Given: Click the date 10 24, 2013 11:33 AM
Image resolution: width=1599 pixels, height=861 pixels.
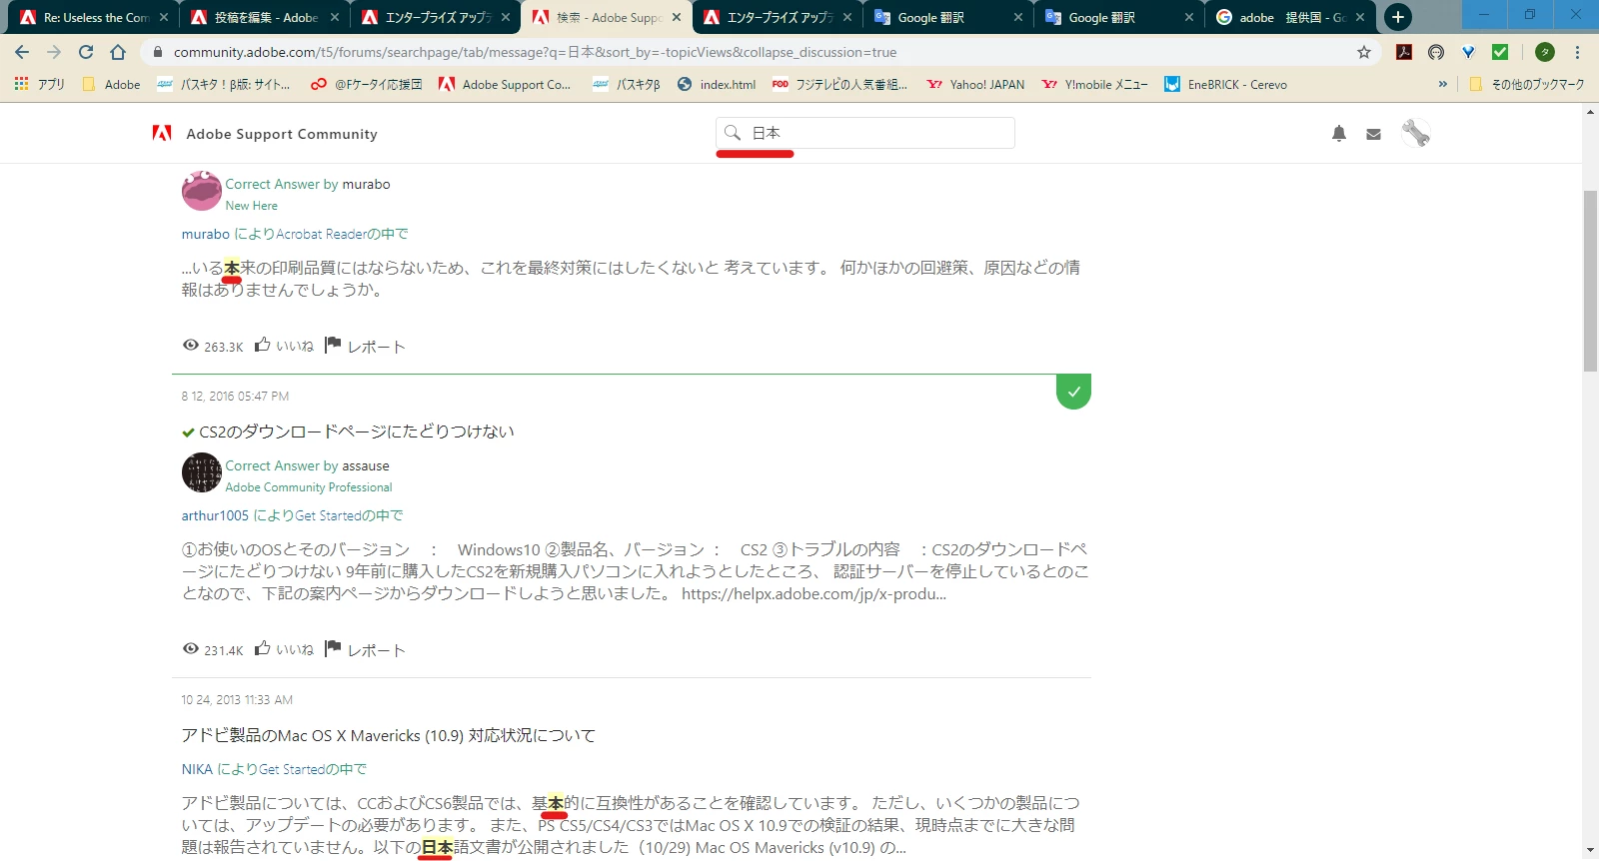Looking at the screenshot, I should click(x=237, y=700).
